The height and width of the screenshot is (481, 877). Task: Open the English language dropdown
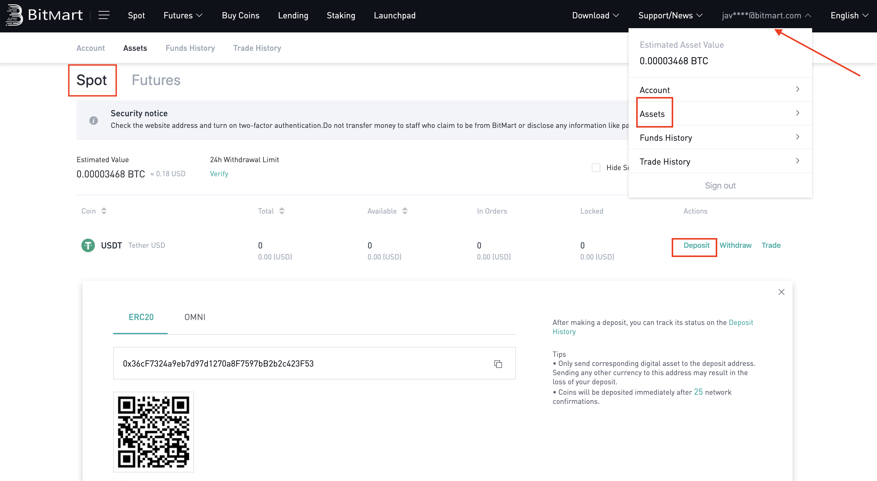(x=849, y=15)
